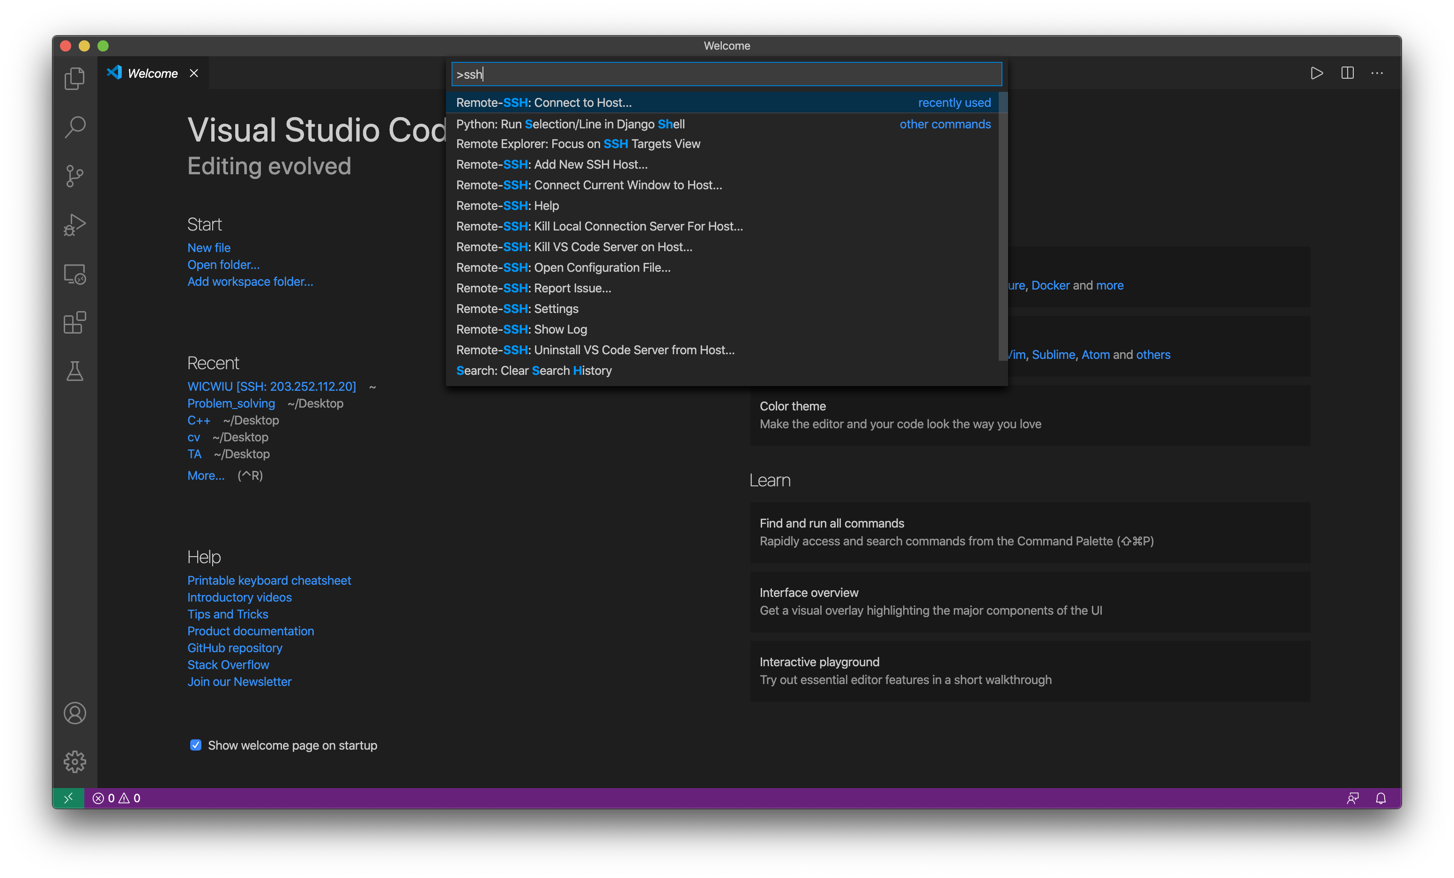
Task: Select the Welcome editor tab
Action: click(153, 73)
